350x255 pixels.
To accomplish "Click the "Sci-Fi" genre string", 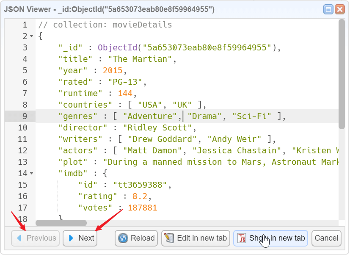I will 252,116.
